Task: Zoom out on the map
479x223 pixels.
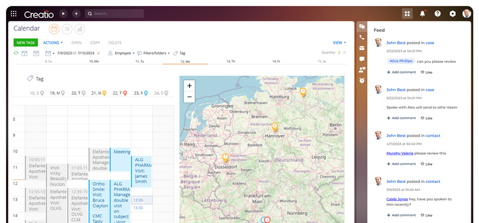Action: pos(189,97)
